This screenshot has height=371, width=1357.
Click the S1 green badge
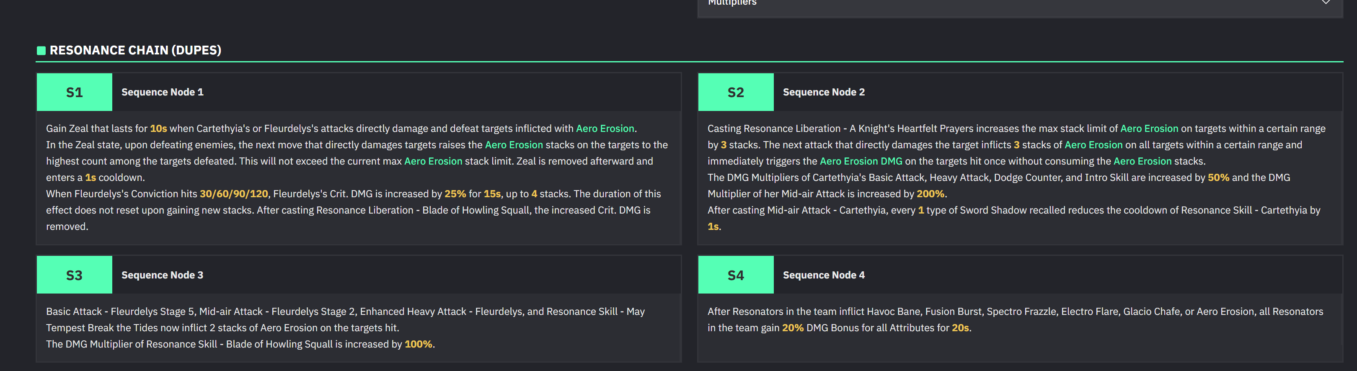(74, 92)
